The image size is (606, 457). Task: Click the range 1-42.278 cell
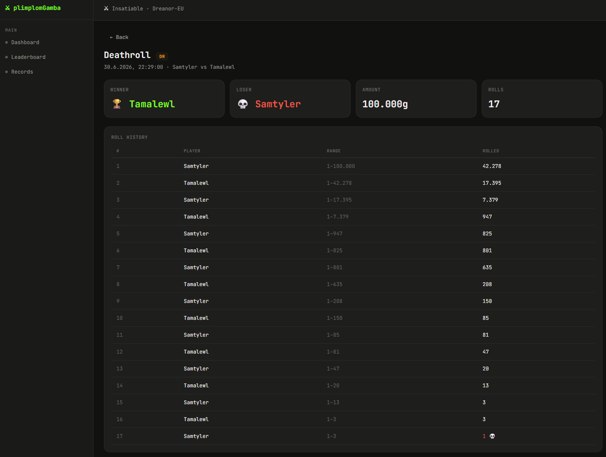(x=339, y=183)
